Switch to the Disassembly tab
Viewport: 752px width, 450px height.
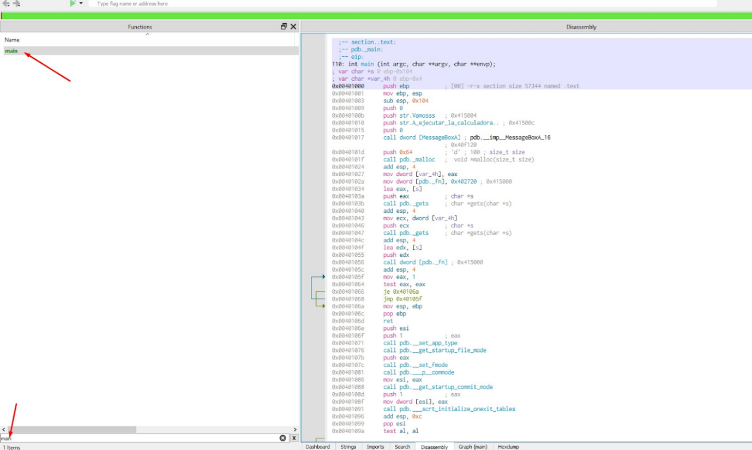pyautogui.click(x=434, y=447)
